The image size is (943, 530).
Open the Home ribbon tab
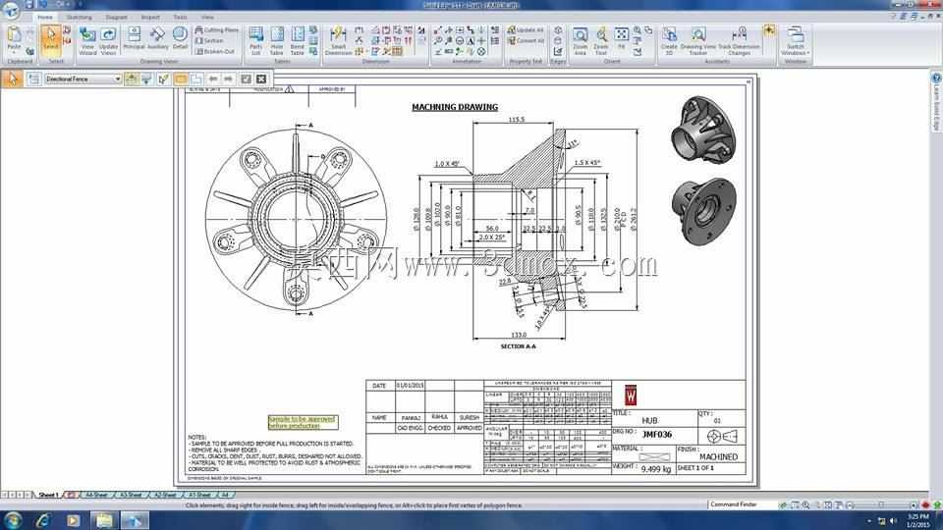(x=45, y=17)
